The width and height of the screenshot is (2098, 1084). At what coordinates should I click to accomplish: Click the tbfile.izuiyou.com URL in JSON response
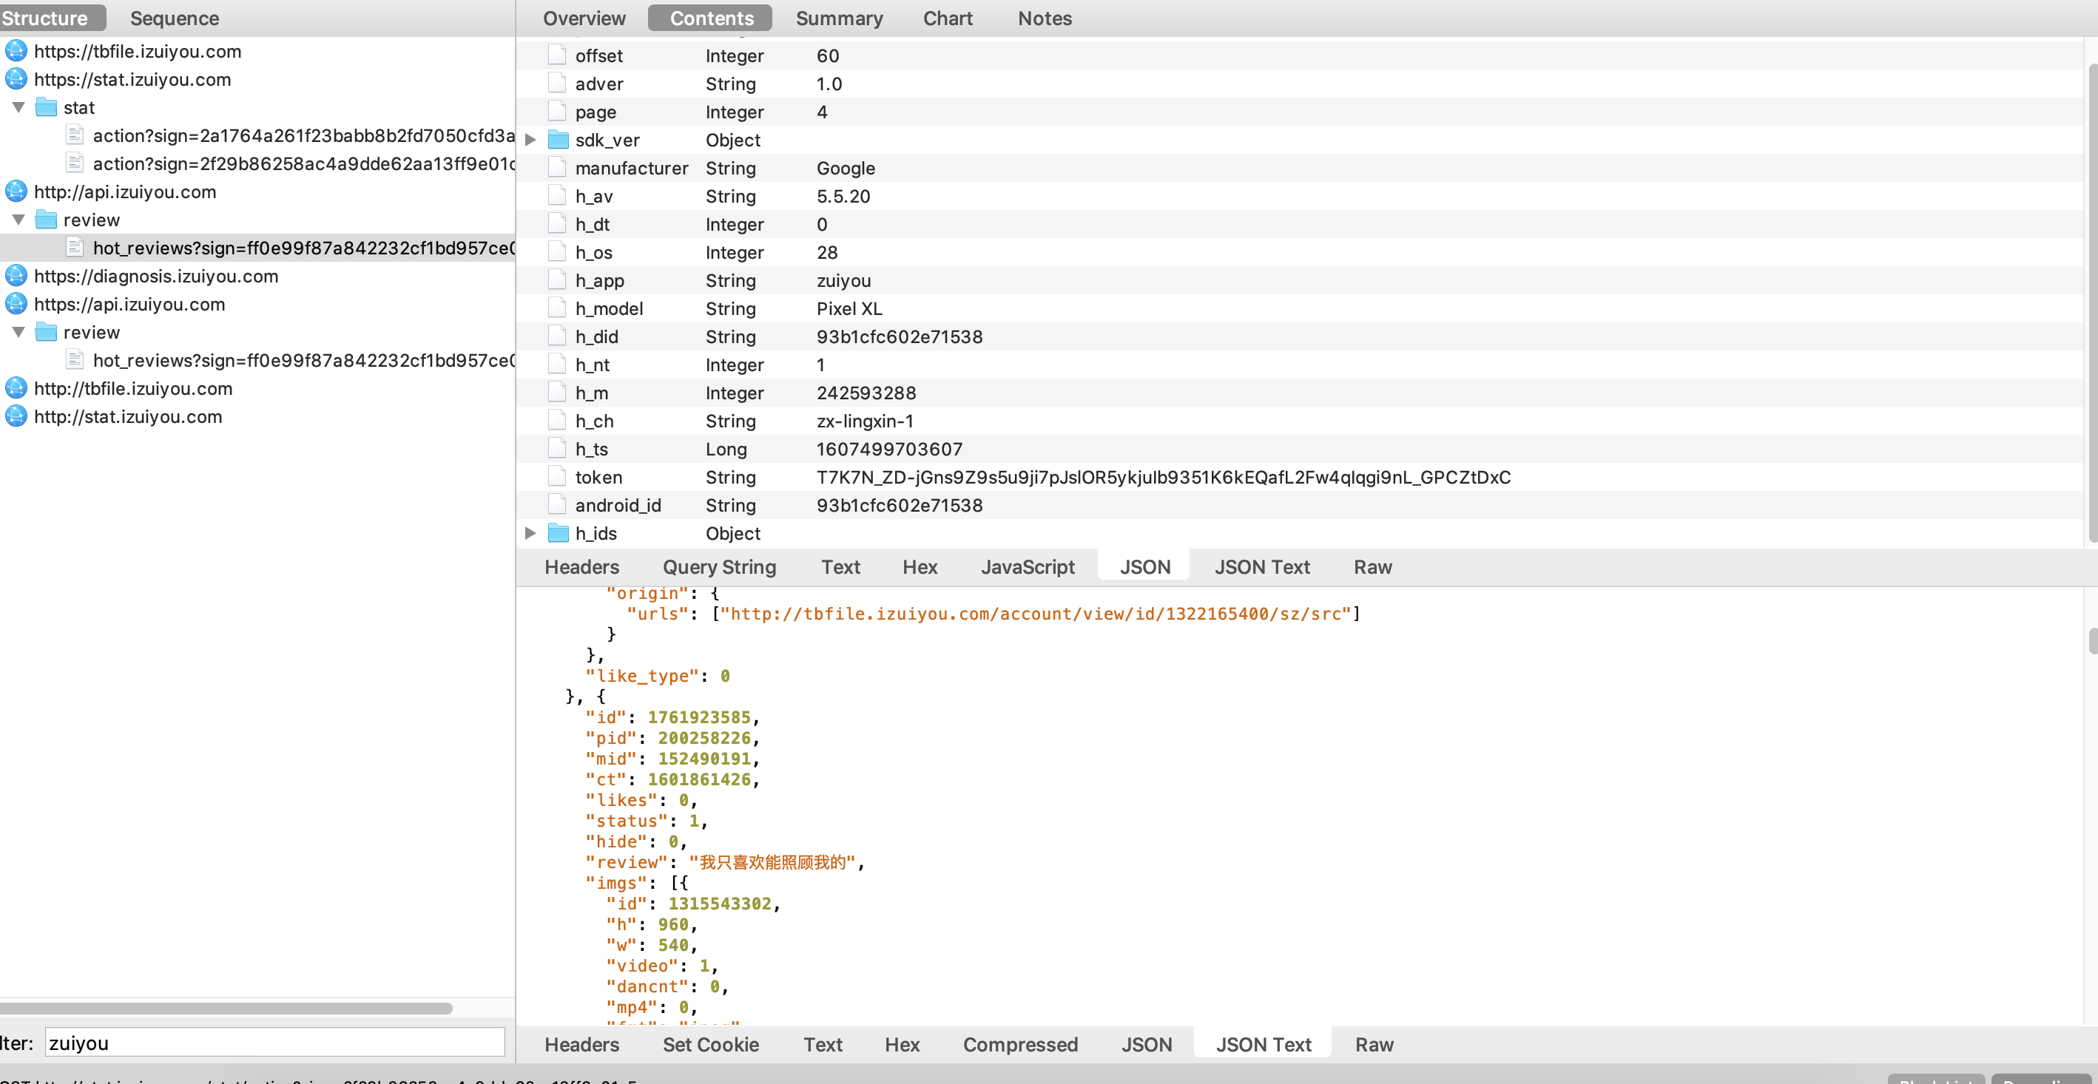[1034, 614]
